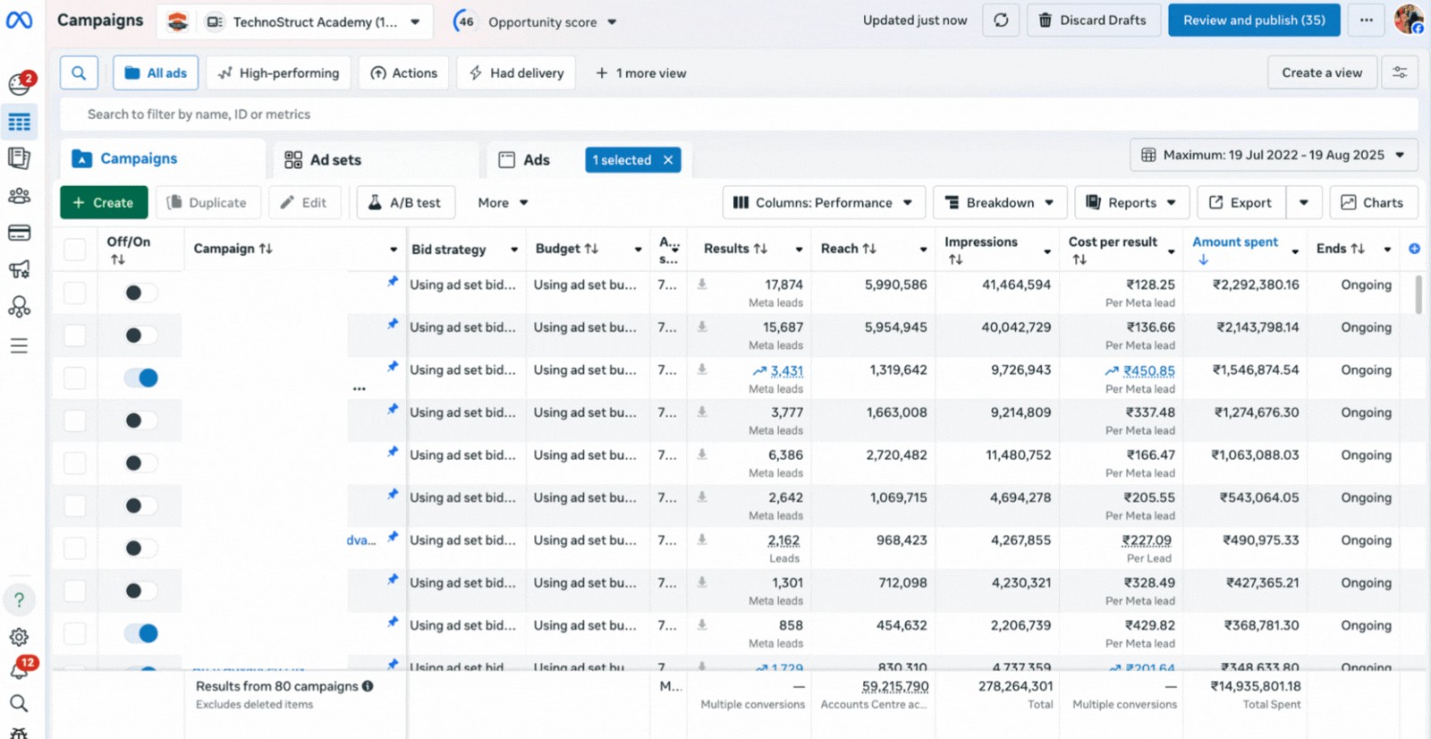Click the results info icon
1431x739 pixels.
pos(368,686)
